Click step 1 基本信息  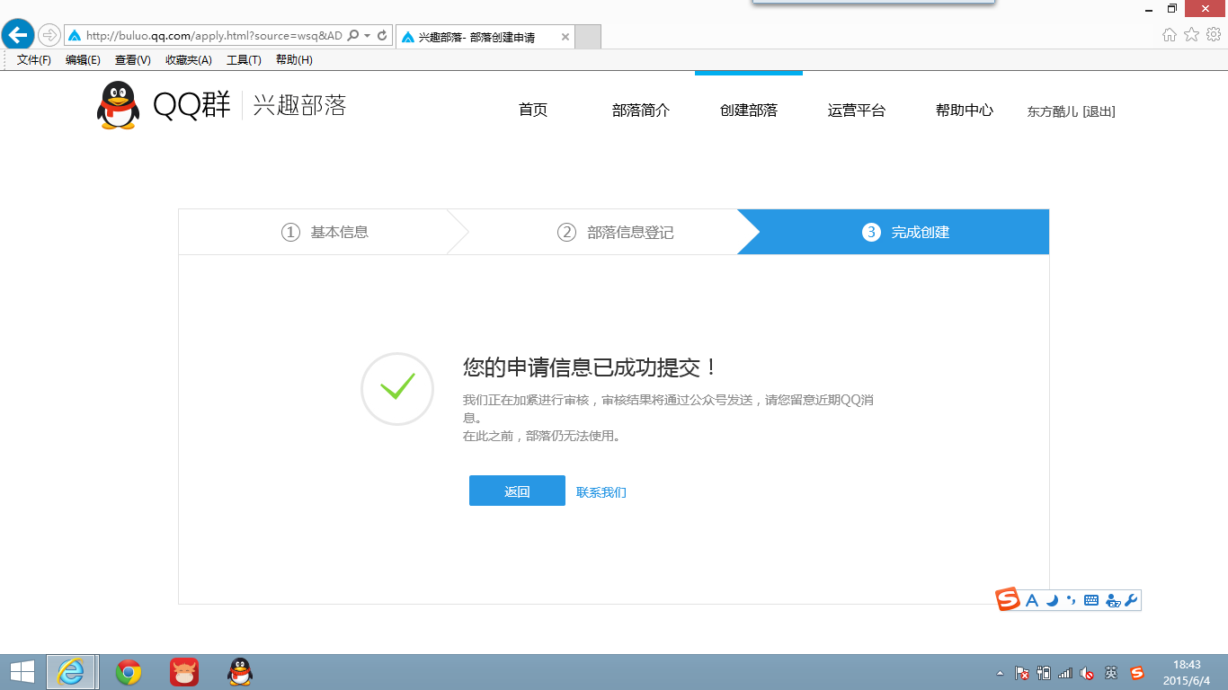coord(325,232)
